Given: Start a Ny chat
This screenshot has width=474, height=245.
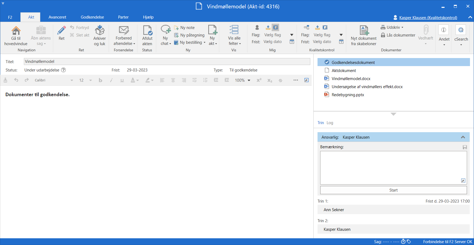Looking at the screenshot, I should pyautogui.click(x=166, y=35).
